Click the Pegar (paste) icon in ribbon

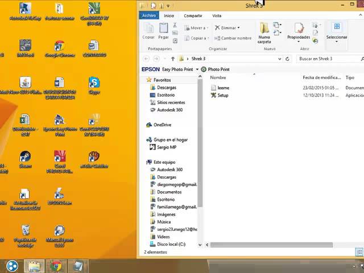click(x=163, y=29)
